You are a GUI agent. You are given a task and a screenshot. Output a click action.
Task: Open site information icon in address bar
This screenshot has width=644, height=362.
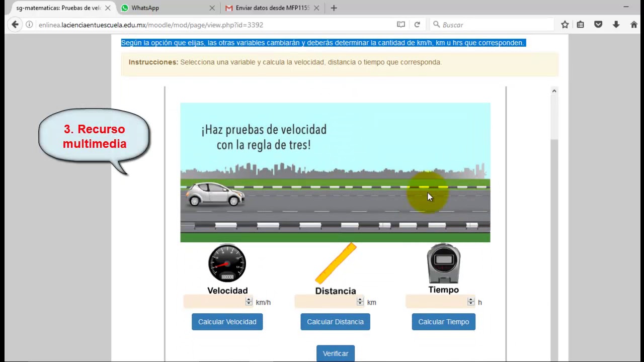tap(29, 25)
